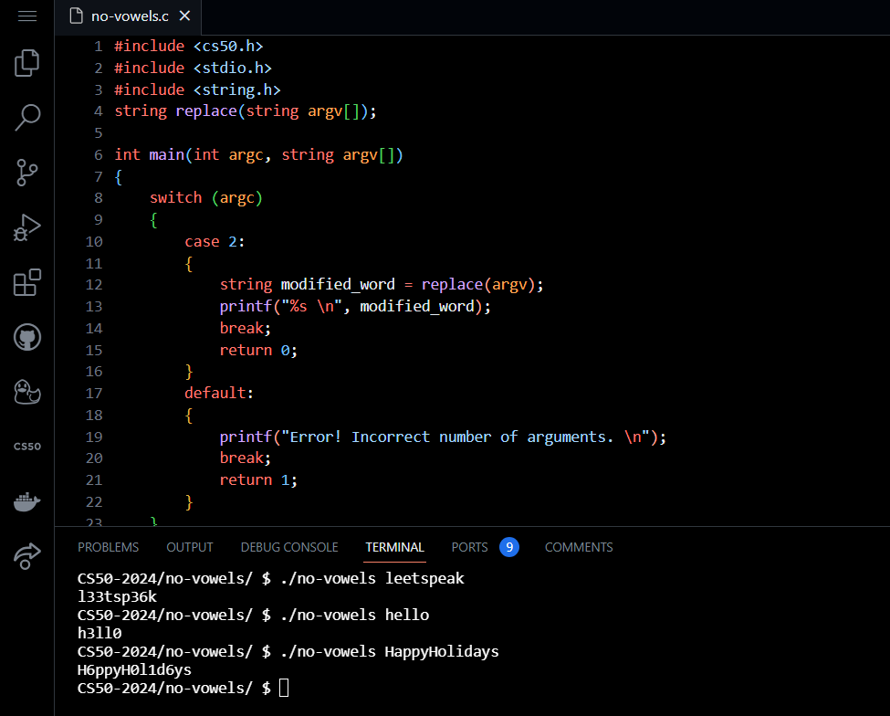Screen dimensions: 890x716
Task: Click 'default:' on line 17
Action: pyautogui.click(x=219, y=394)
